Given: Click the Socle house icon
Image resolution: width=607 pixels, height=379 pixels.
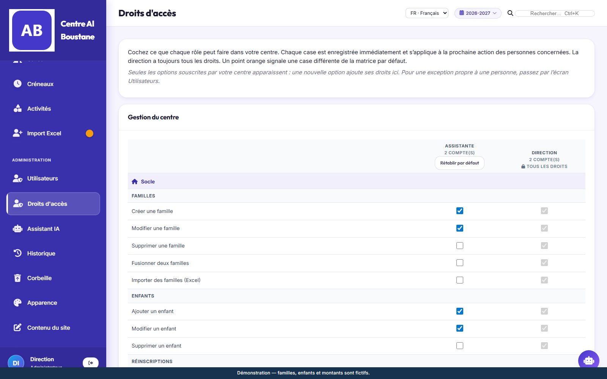Looking at the screenshot, I should (x=135, y=182).
